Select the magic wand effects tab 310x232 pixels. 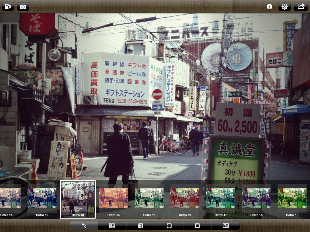click(x=84, y=225)
